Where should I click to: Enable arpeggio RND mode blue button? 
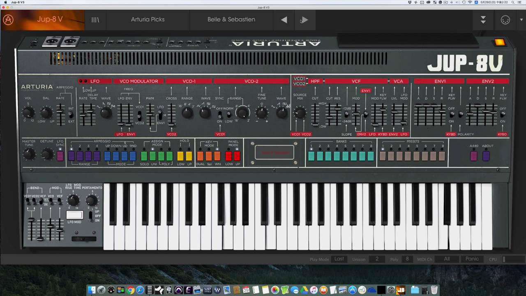click(133, 156)
